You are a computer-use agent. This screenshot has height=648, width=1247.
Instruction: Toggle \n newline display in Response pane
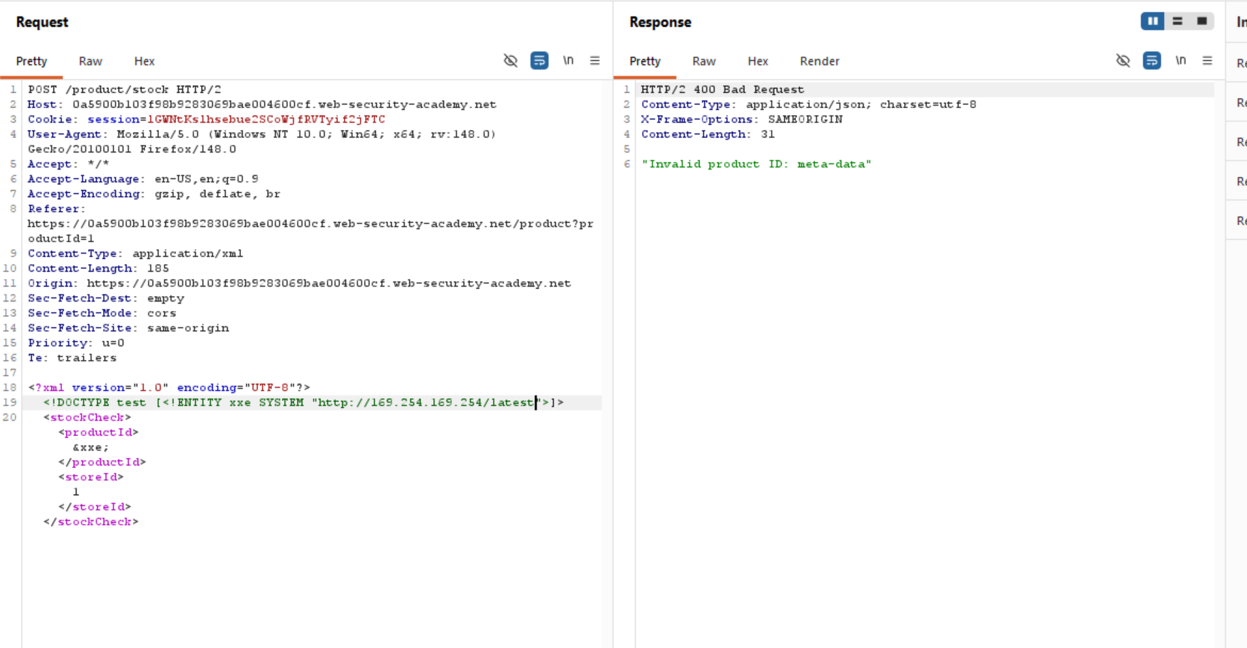pyautogui.click(x=1180, y=61)
